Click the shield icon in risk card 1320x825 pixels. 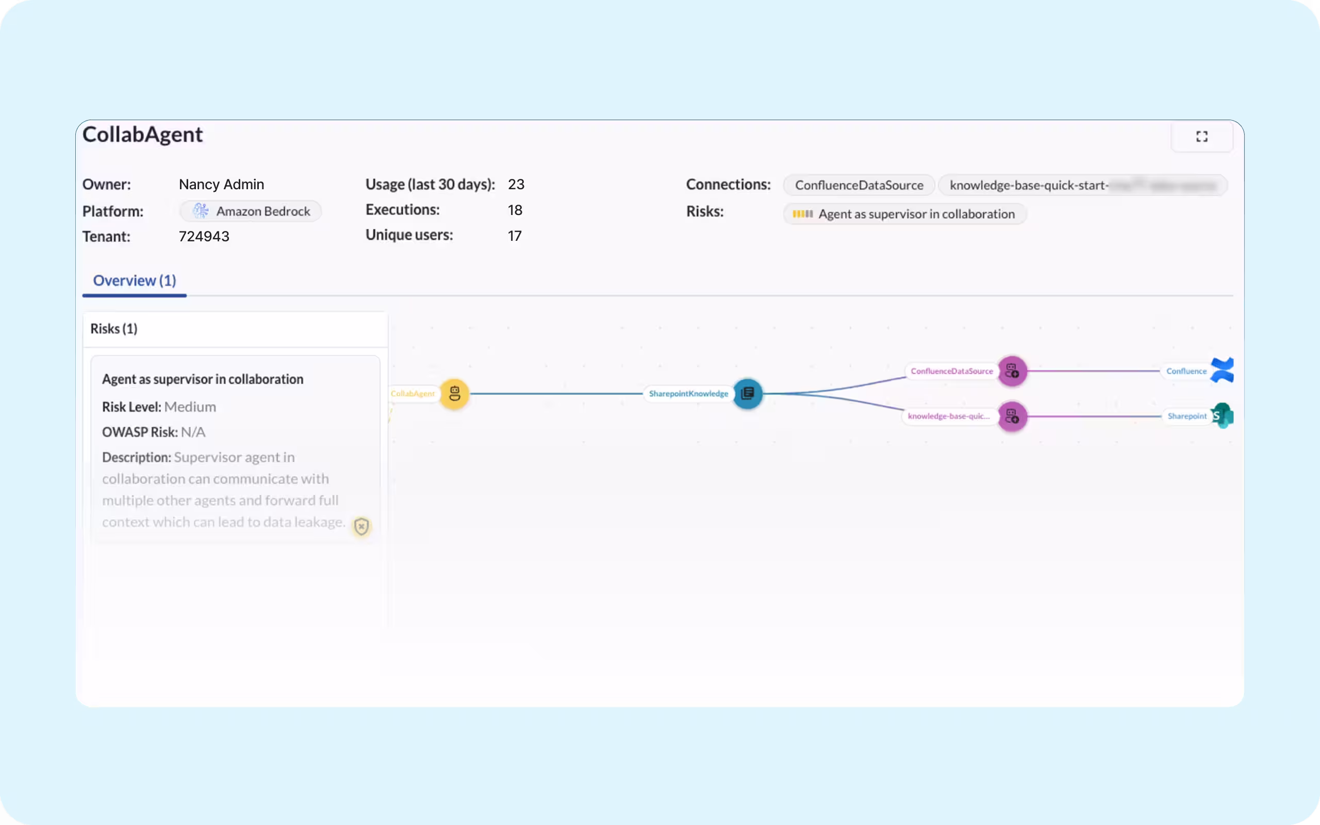(x=361, y=526)
